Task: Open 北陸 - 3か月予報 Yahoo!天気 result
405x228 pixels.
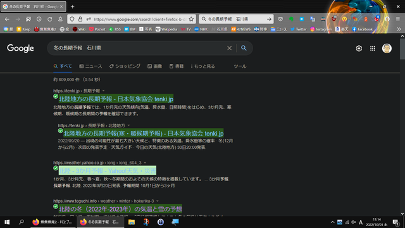Action: coord(108,170)
